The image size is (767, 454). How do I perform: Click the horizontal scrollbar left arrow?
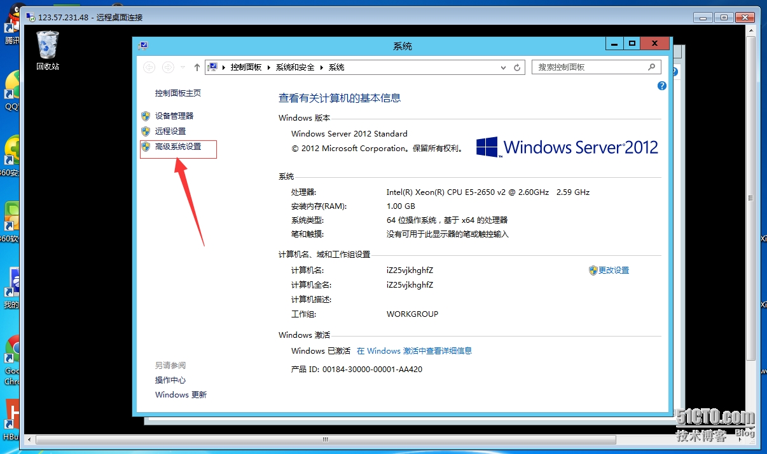(28, 439)
